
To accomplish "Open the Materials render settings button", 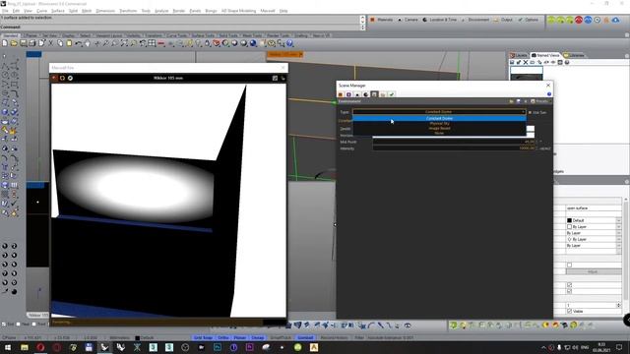I will coord(382,20).
